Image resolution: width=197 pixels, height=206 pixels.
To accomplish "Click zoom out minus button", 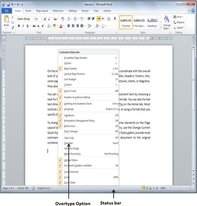I will 169,188.
